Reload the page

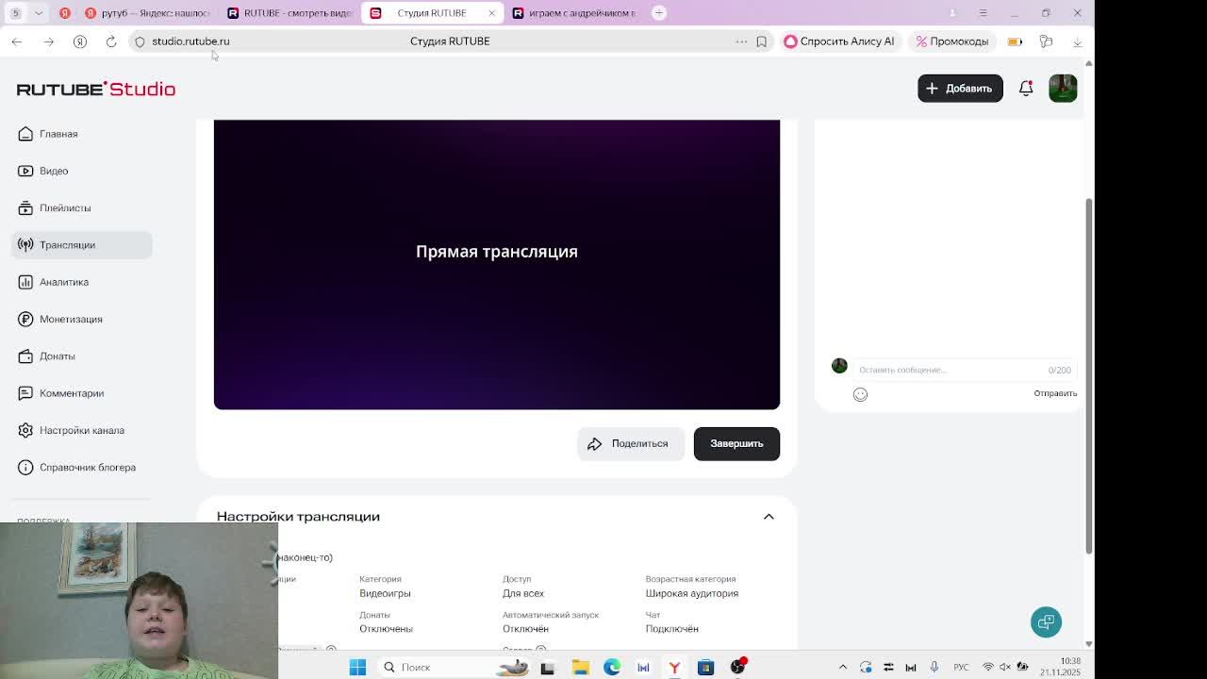point(111,41)
